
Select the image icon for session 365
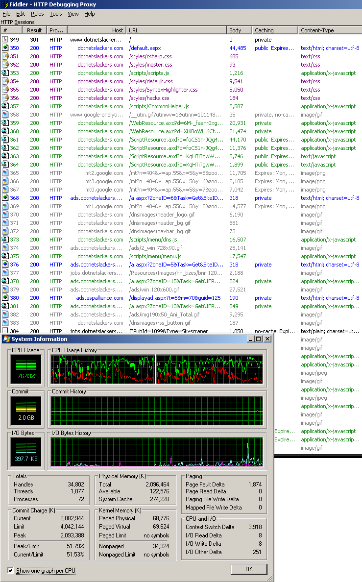pyautogui.click(x=5, y=172)
